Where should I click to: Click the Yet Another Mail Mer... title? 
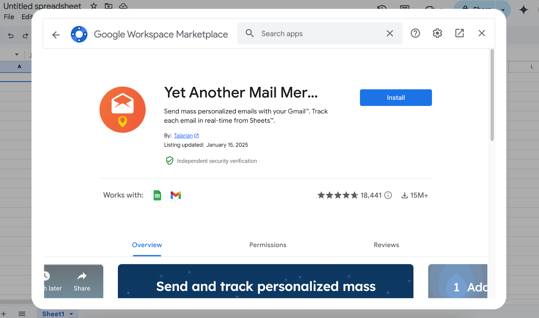(241, 92)
